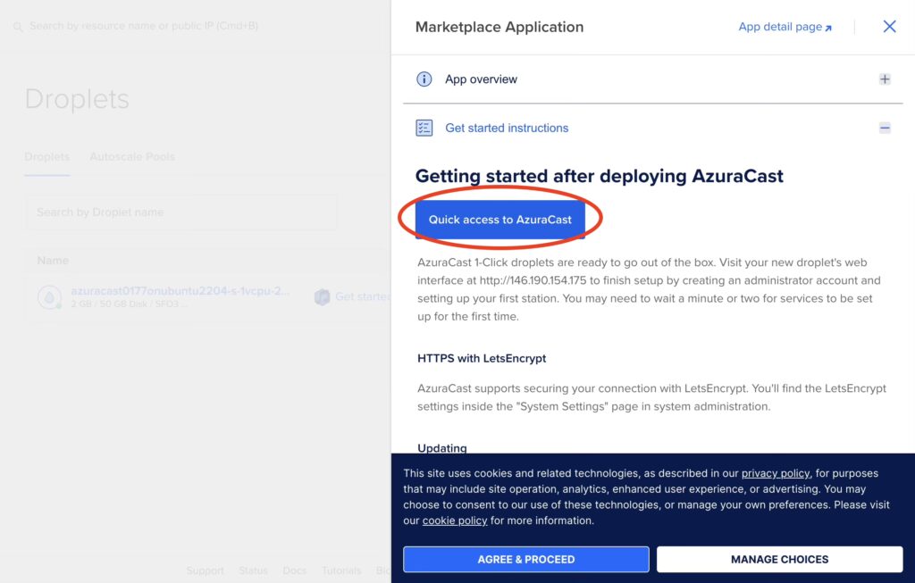Click the Droplets page heading

point(77,99)
